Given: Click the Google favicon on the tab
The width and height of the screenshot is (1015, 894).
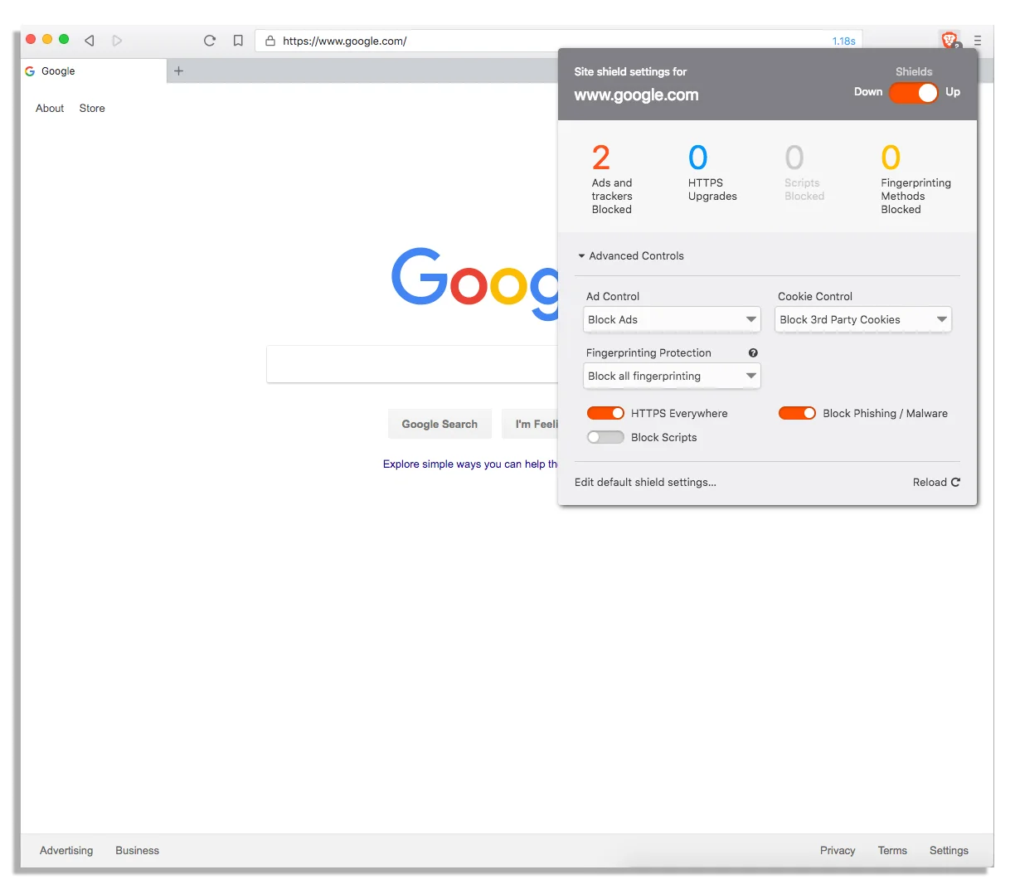Looking at the screenshot, I should pos(30,71).
